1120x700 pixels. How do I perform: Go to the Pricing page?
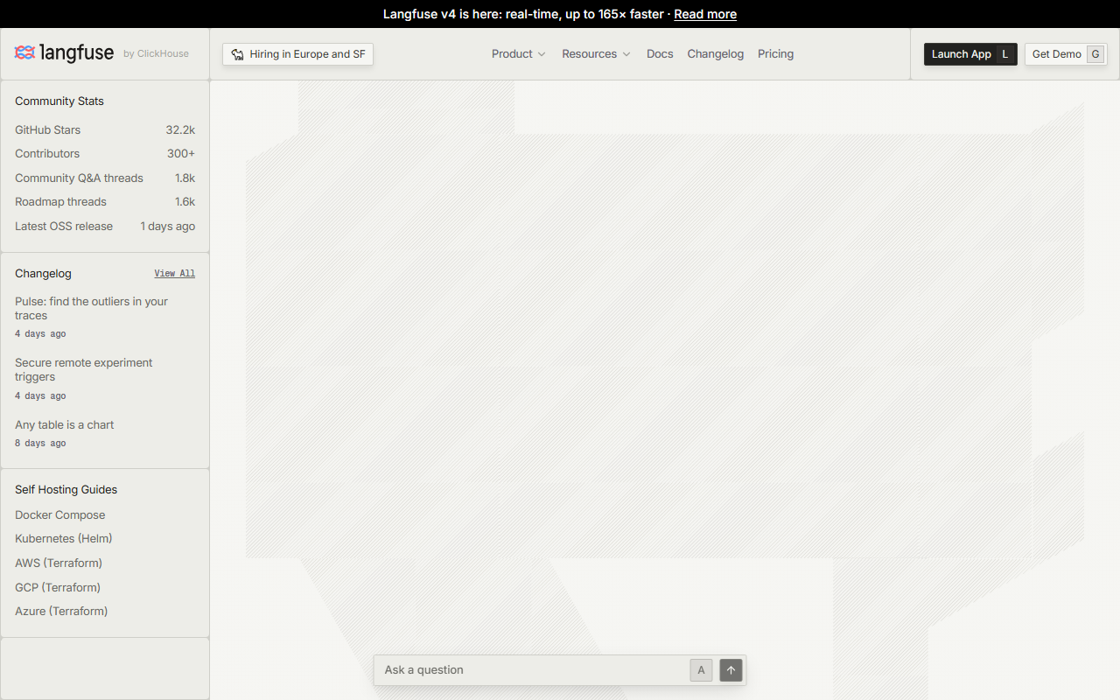click(x=775, y=54)
